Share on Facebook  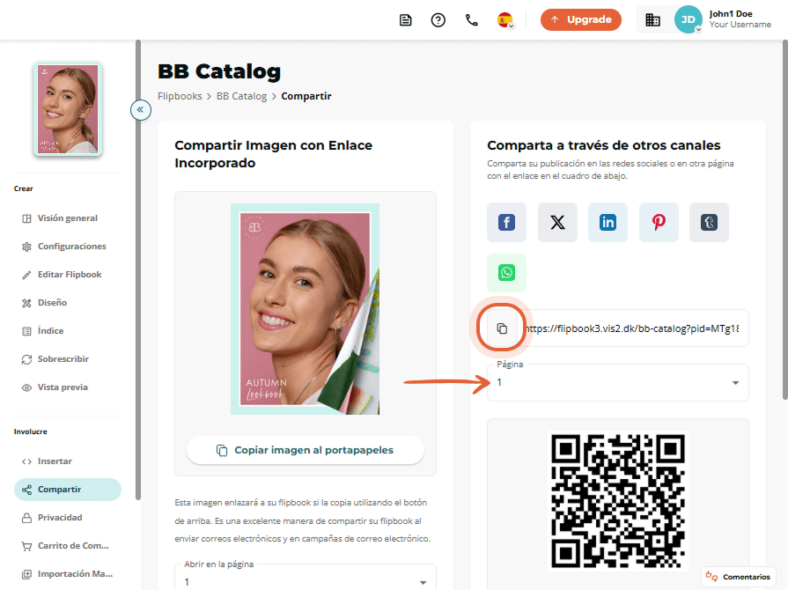(506, 222)
